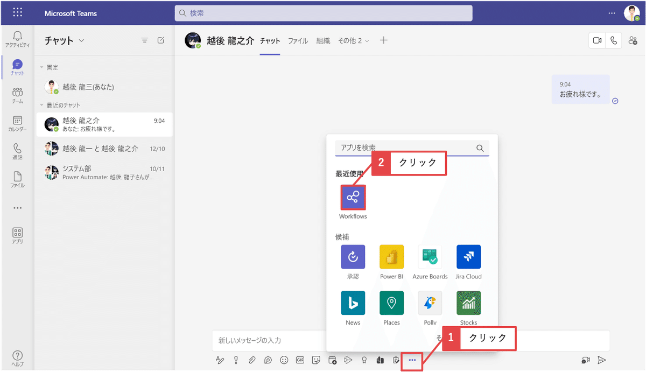Viewport: 646px width, 372px height.
Task: Collapse the 固定 pinned section
Action: (x=42, y=68)
